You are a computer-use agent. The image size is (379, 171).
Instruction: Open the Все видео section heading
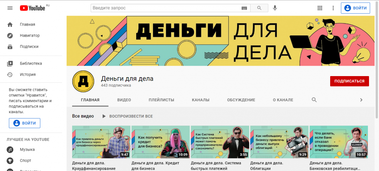83,116
